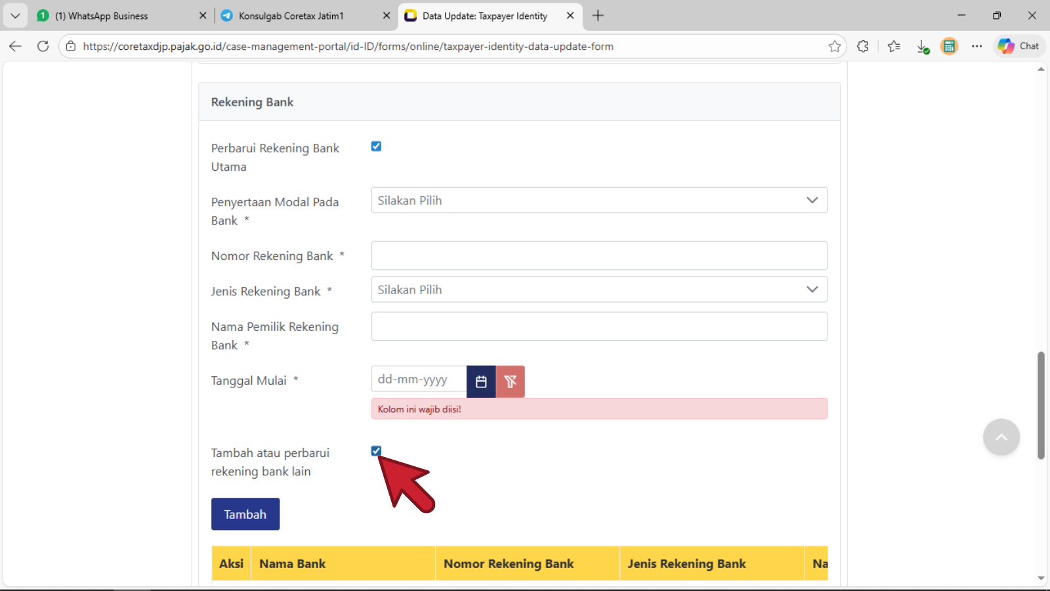Switch to Konsulgab Coretax Jatim1 tab
Viewport: 1050px width, 591px height.
302,16
